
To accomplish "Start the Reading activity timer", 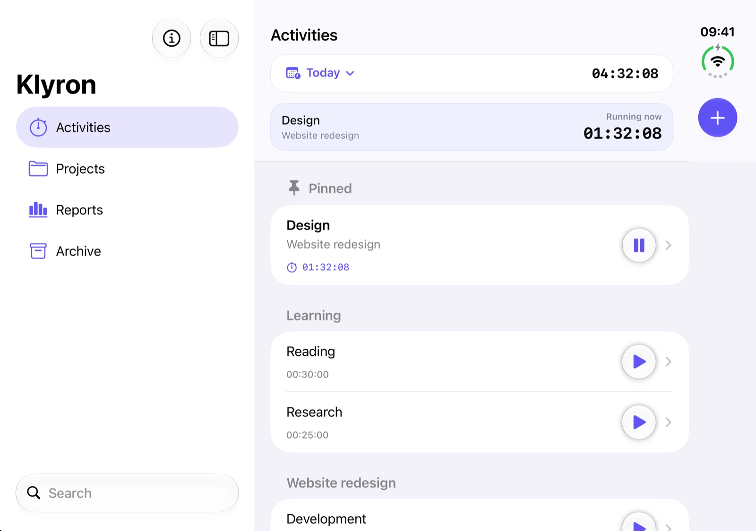I will click(x=639, y=362).
